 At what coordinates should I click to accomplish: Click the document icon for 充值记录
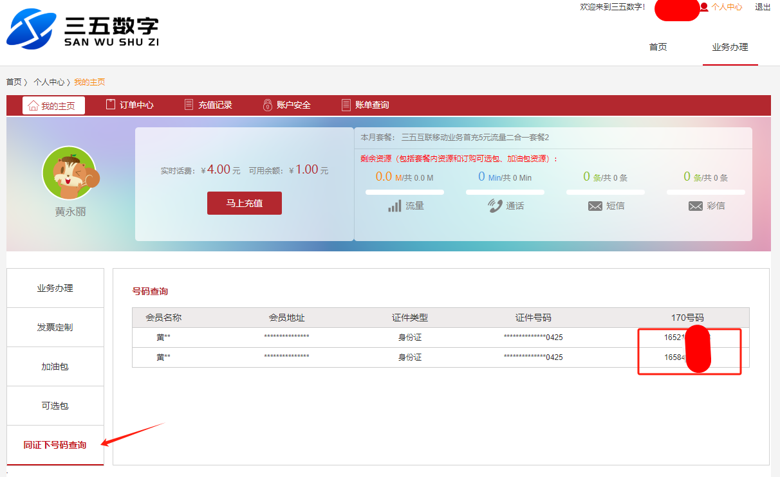point(189,105)
